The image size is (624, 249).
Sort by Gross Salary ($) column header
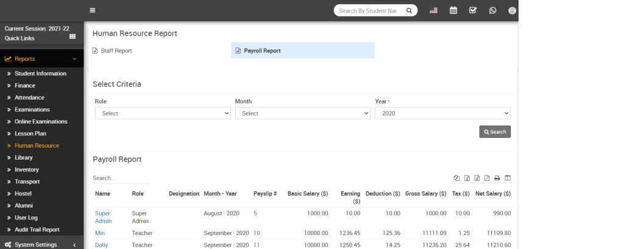(x=426, y=194)
